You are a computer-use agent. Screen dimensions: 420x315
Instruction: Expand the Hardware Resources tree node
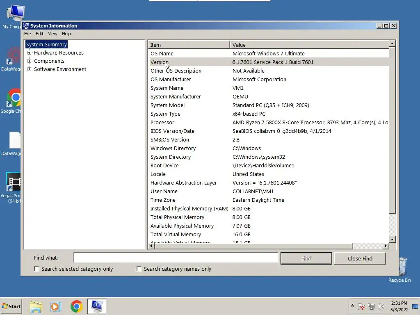click(29, 53)
